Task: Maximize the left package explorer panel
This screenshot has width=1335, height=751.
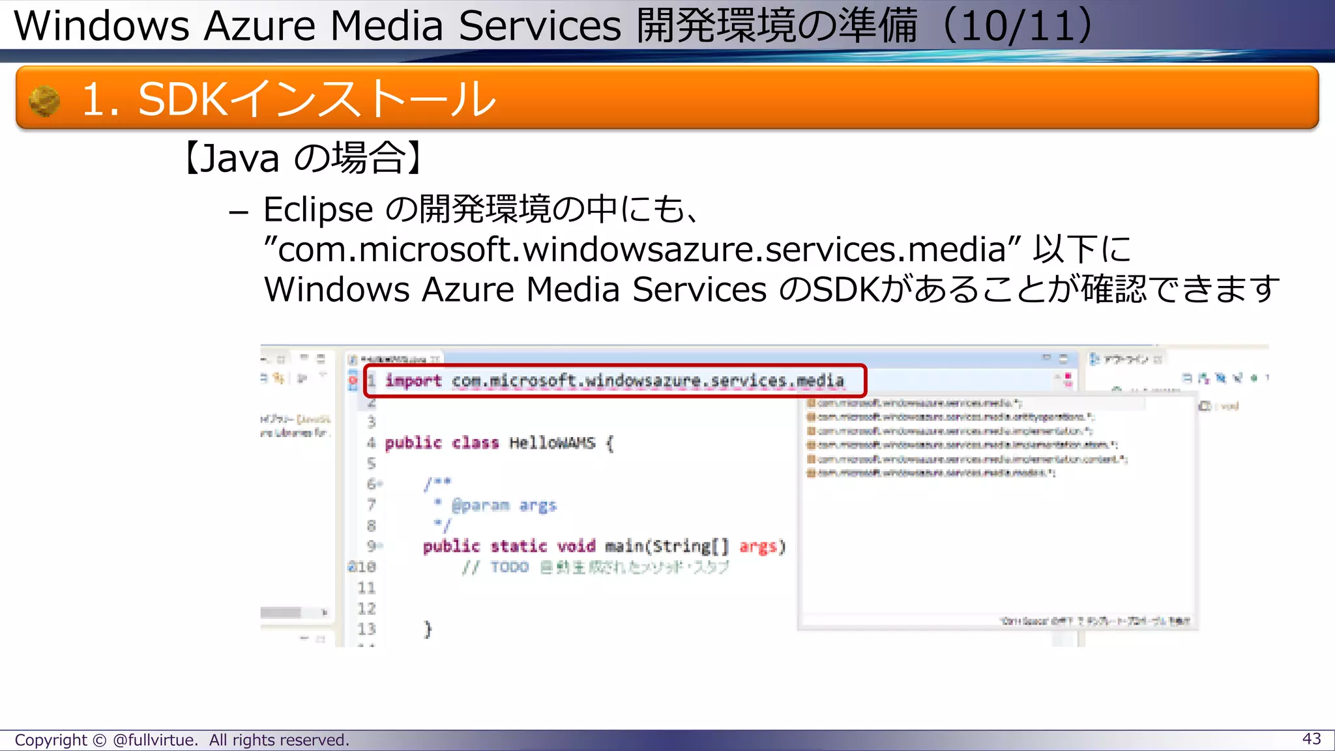Action: coord(321,358)
